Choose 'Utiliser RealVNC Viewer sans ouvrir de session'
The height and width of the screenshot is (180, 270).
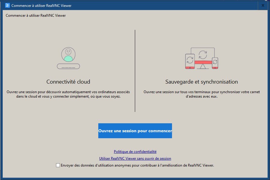coord(135,159)
